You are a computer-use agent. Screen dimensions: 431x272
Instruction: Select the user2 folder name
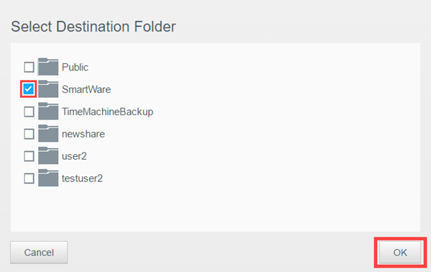tap(74, 156)
